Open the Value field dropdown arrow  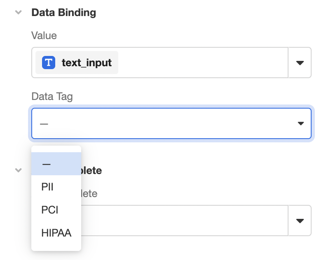coord(300,63)
